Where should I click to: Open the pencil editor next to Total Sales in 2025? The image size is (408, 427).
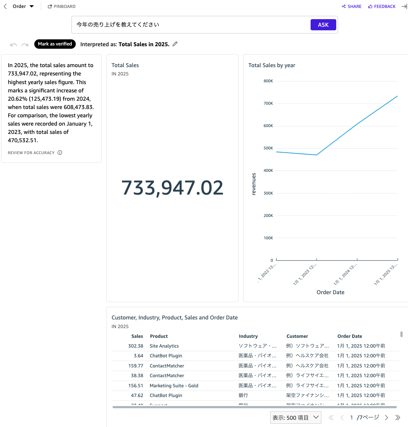pyautogui.click(x=175, y=44)
